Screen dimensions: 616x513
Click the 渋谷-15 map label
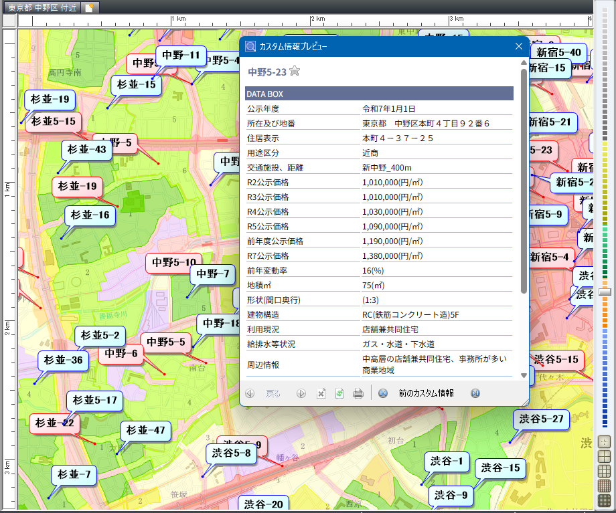(x=500, y=468)
